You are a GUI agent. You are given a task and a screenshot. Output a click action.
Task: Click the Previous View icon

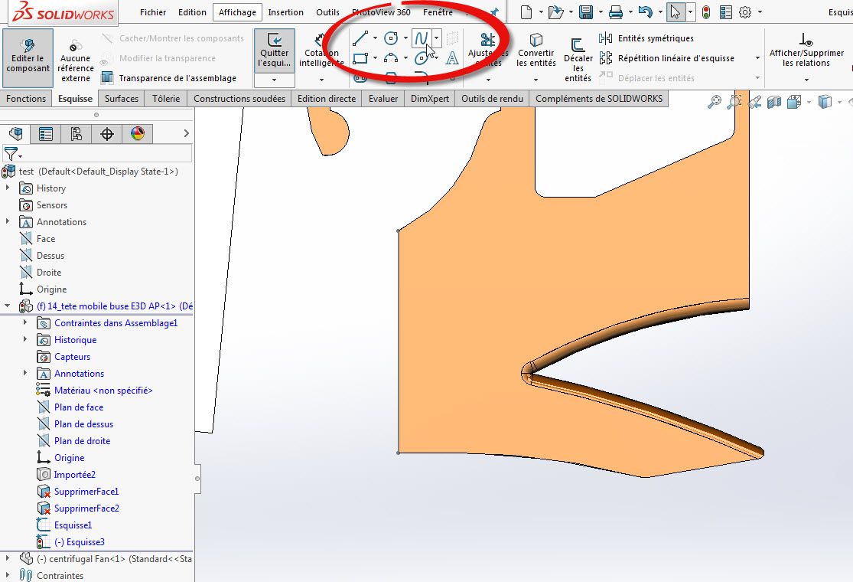[754, 102]
